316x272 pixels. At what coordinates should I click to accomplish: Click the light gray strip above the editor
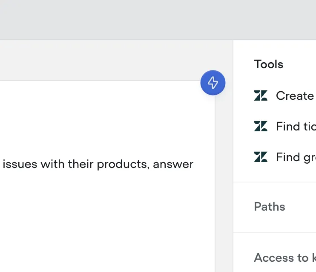[101, 61]
